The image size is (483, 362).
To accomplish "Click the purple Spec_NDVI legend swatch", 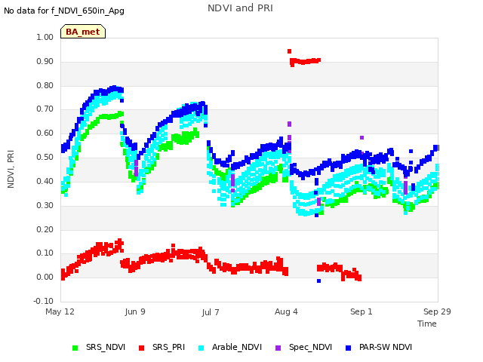I will point(278,348).
